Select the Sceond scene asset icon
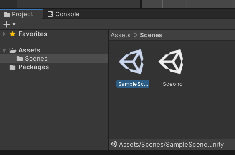The width and height of the screenshot is (235, 155). click(x=171, y=62)
